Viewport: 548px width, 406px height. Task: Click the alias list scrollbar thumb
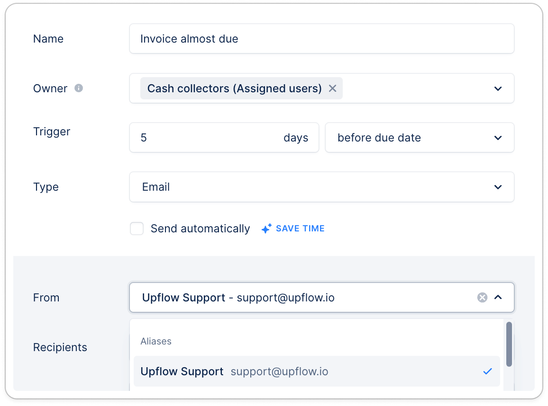509,344
